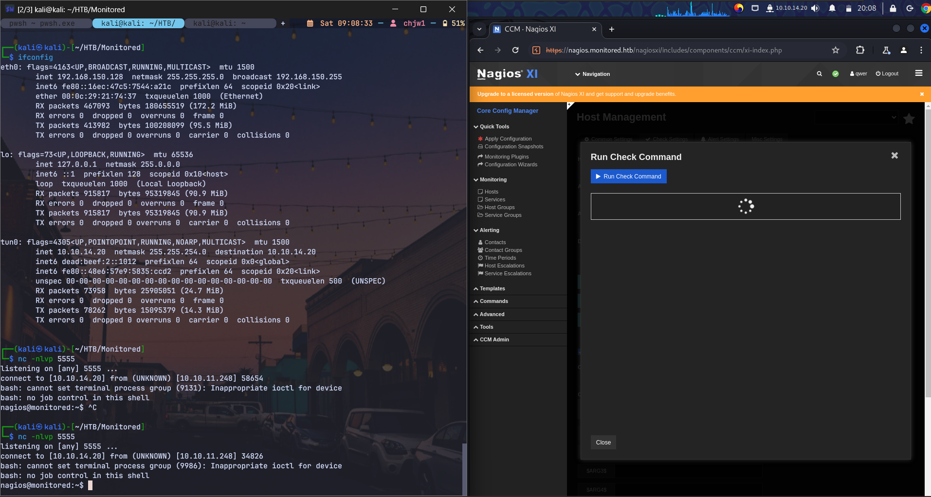This screenshot has height=497, width=931.
Task: Expand the Advanced sidebar section
Action: [489, 314]
